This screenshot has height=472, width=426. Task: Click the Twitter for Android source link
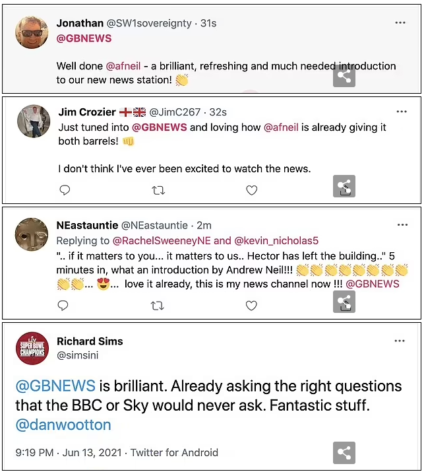click(x=174, y=453)
